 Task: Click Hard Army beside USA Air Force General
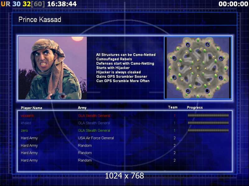(x=29, y=138)
